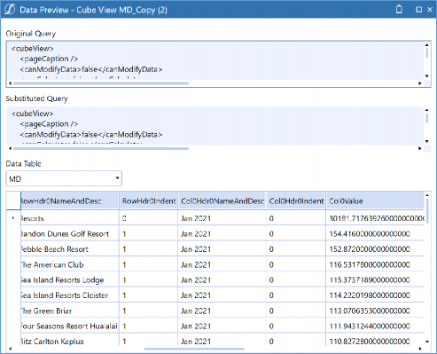Select the Resorts row name cell
Image resolution: width=437 pixels, height=354 pixels.
click(70, 218)
